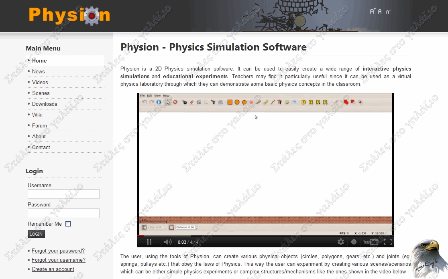Adjust Distance value with its spinner control
The height and width of the screenshot is (279, 448).
pyautogui.click(x=196, y=227)
